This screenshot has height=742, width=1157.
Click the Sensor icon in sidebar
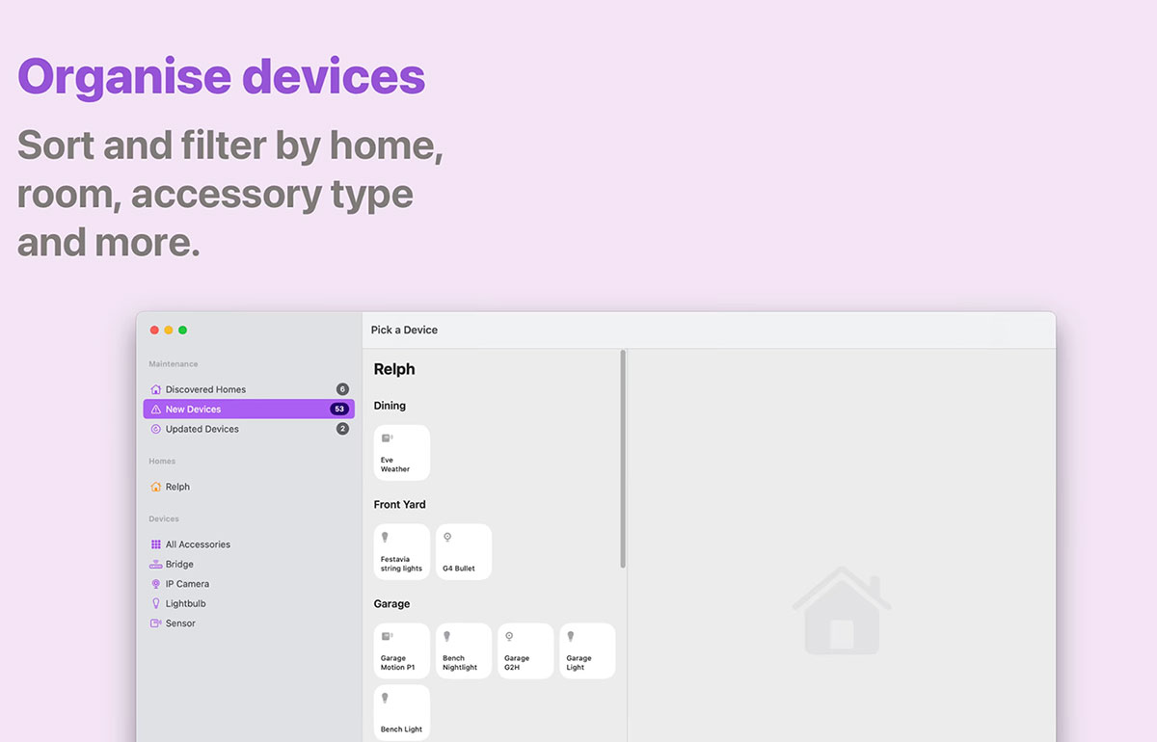(x=156, y=623)
